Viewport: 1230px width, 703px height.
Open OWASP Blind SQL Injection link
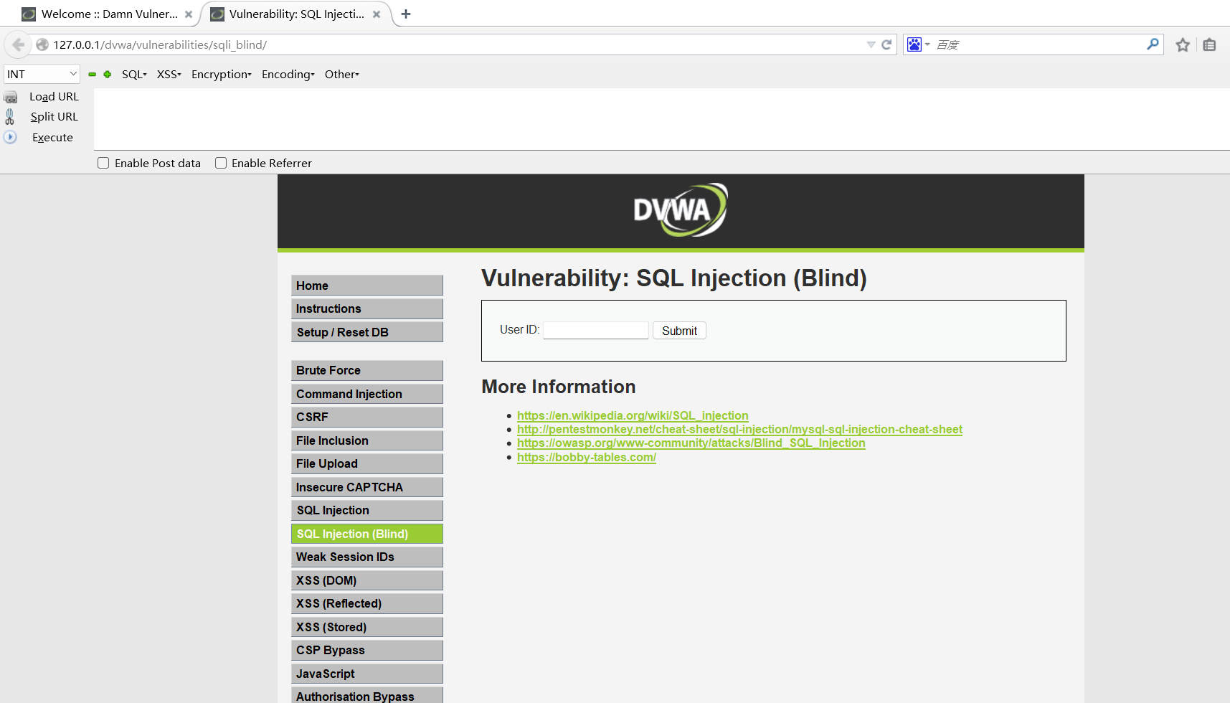pyautogui.click(x=691, y=443)
